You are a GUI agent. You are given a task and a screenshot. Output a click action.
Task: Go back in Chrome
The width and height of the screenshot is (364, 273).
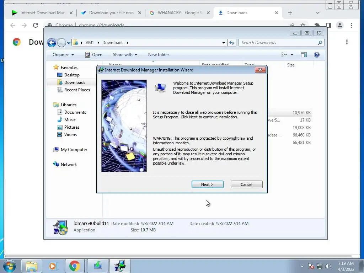point(13,25)
